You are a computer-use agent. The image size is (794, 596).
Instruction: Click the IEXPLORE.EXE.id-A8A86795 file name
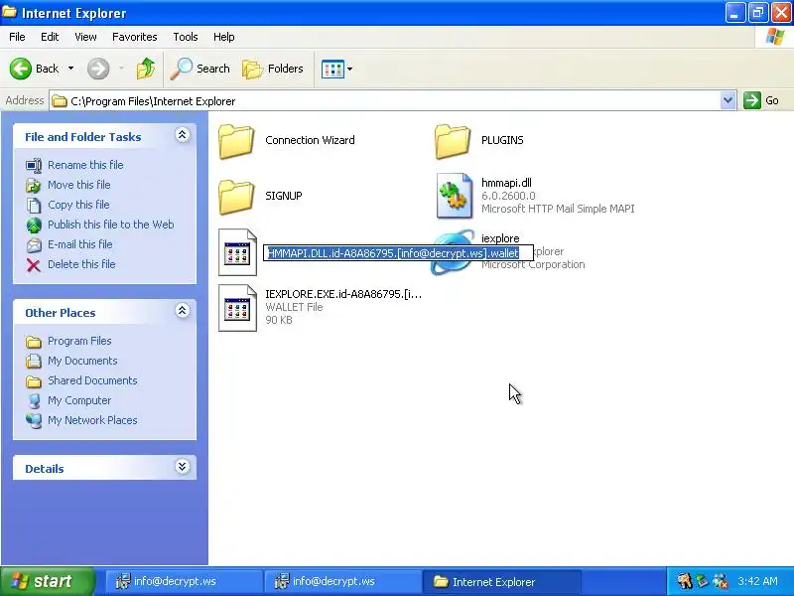(343, 294)
